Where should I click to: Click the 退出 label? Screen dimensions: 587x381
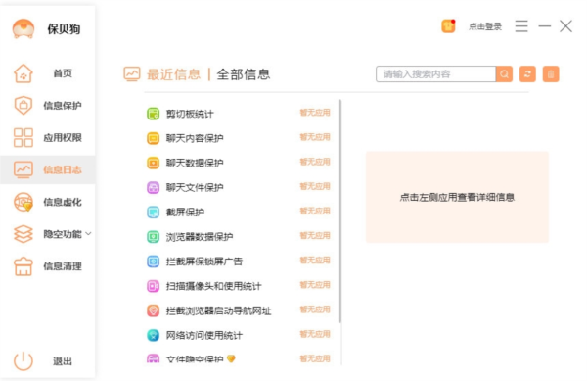pos(63,361)
